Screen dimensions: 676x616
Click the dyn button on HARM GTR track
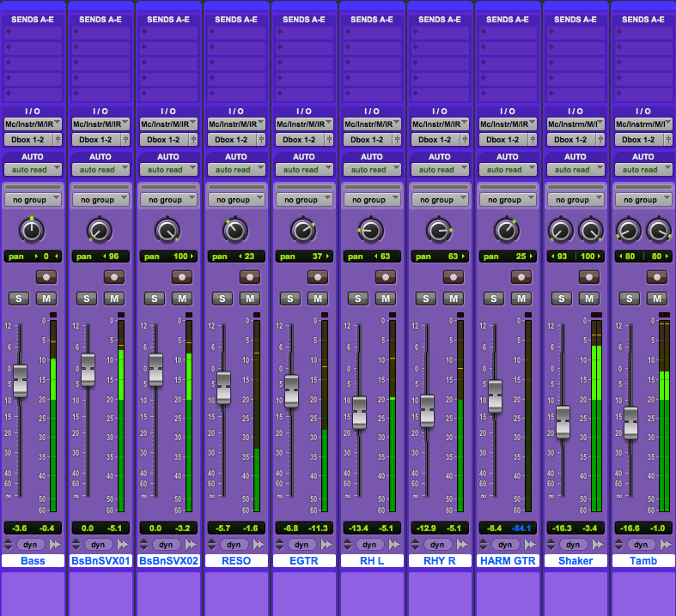505,545
